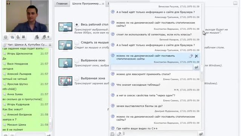Screen dimensions: 241x136
Task: Click the chat bubble icon in the chat panel header
Action: (x=5, y=45)
